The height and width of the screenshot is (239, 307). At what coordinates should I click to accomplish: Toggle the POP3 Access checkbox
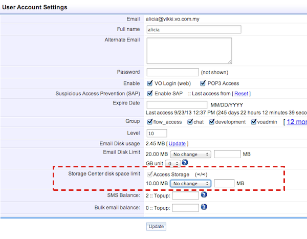coord(204,83)
